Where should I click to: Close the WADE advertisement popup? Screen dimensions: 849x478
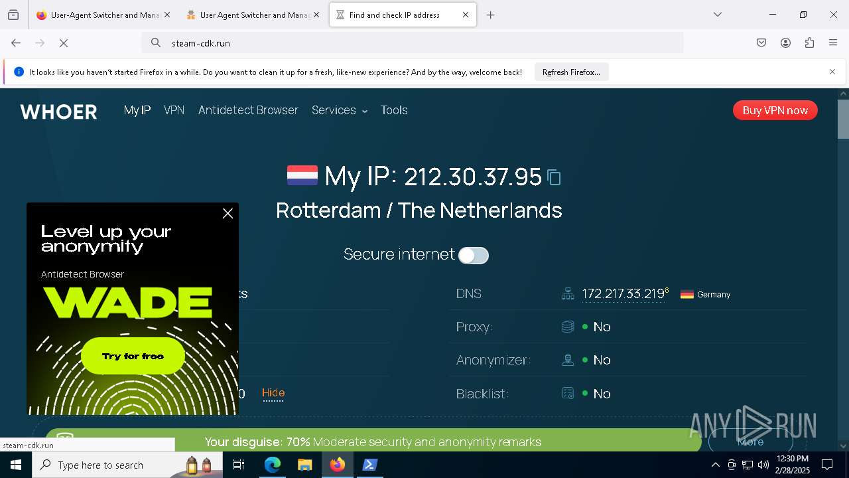pyautogui.click(x=228, y=214)
